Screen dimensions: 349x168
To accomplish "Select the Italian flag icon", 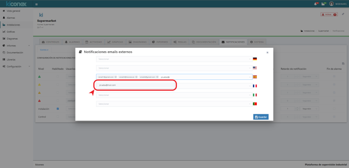I will [255, 95].
